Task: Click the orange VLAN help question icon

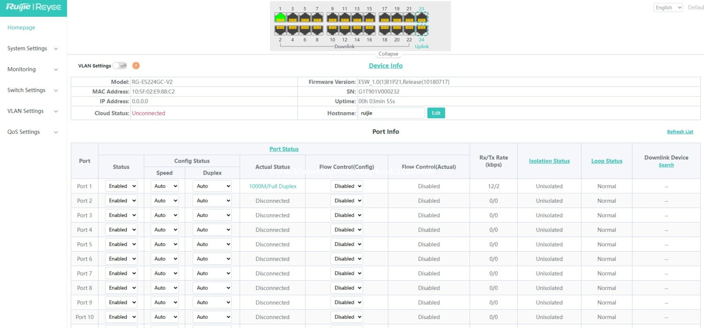Action: (136, 66)
